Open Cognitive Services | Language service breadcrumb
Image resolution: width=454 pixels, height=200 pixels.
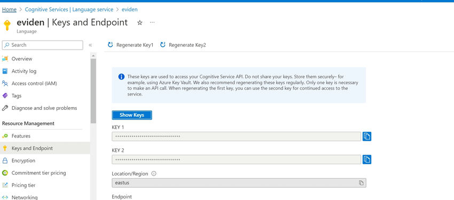(69, 10)
